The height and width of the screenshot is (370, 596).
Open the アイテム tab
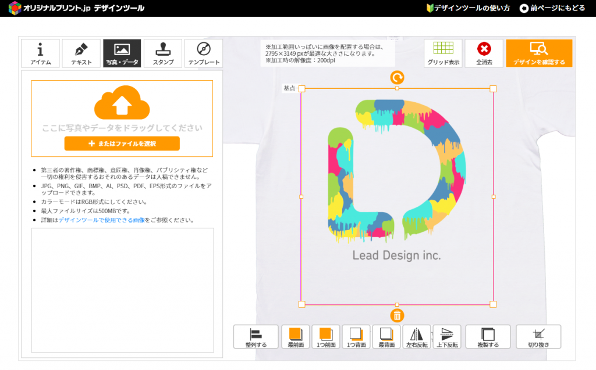[40, 53]
